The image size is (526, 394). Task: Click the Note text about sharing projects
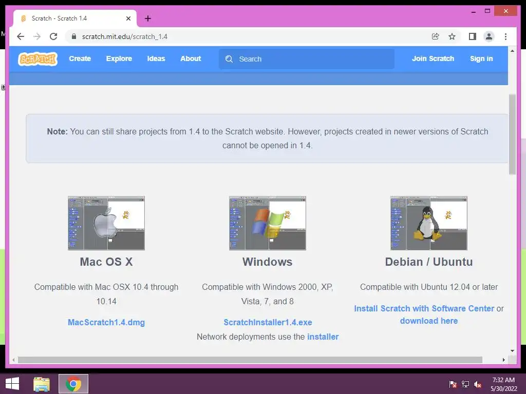[267, 139]
